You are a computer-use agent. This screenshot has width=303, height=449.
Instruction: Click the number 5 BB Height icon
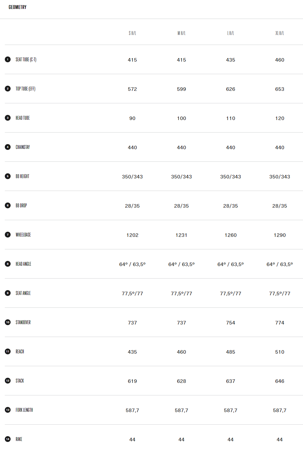[8, 176]
